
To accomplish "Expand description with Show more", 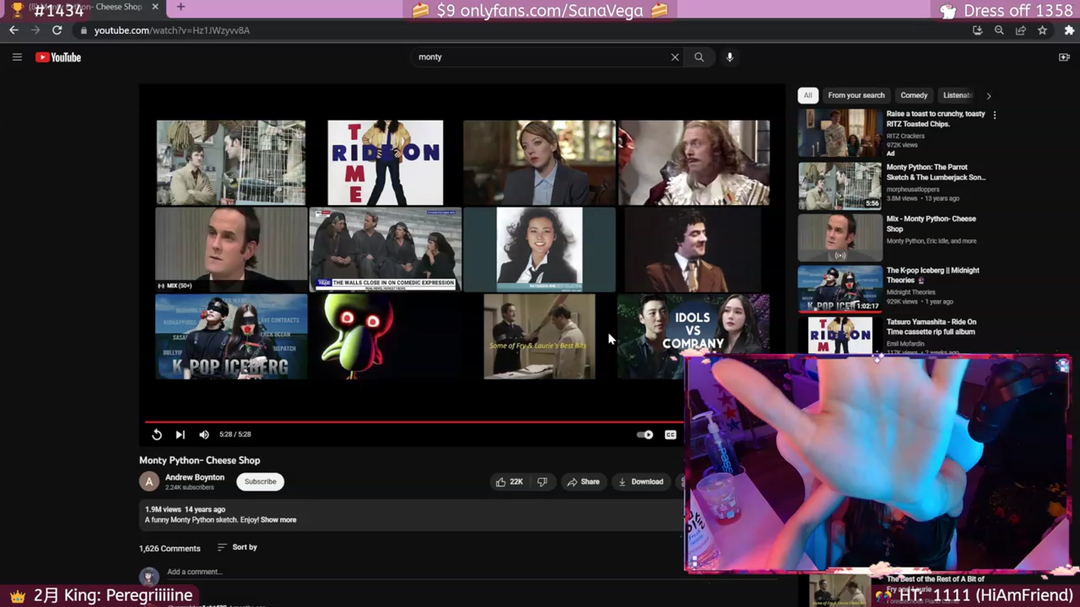I will coord(278,520).
